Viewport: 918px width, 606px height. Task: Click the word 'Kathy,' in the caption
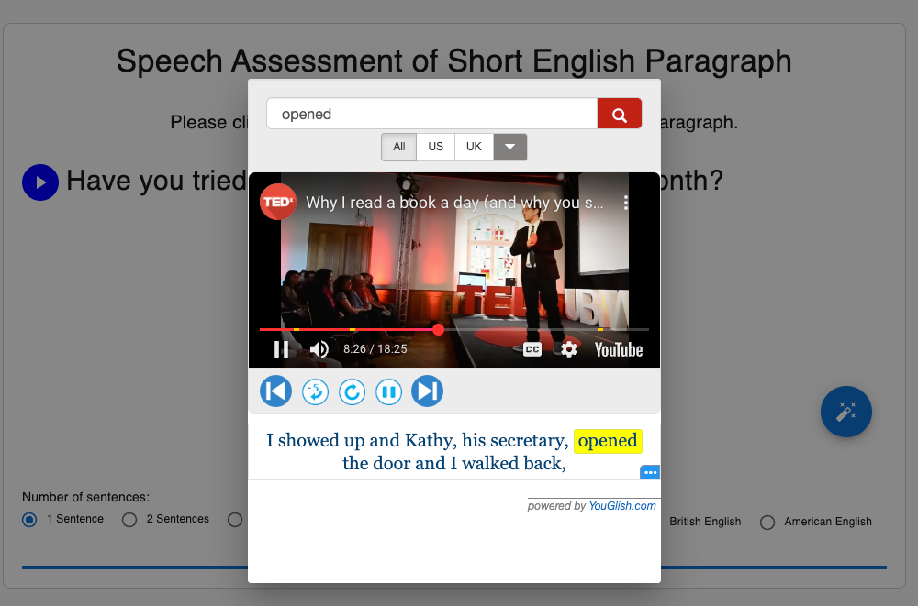click(431, 440)
